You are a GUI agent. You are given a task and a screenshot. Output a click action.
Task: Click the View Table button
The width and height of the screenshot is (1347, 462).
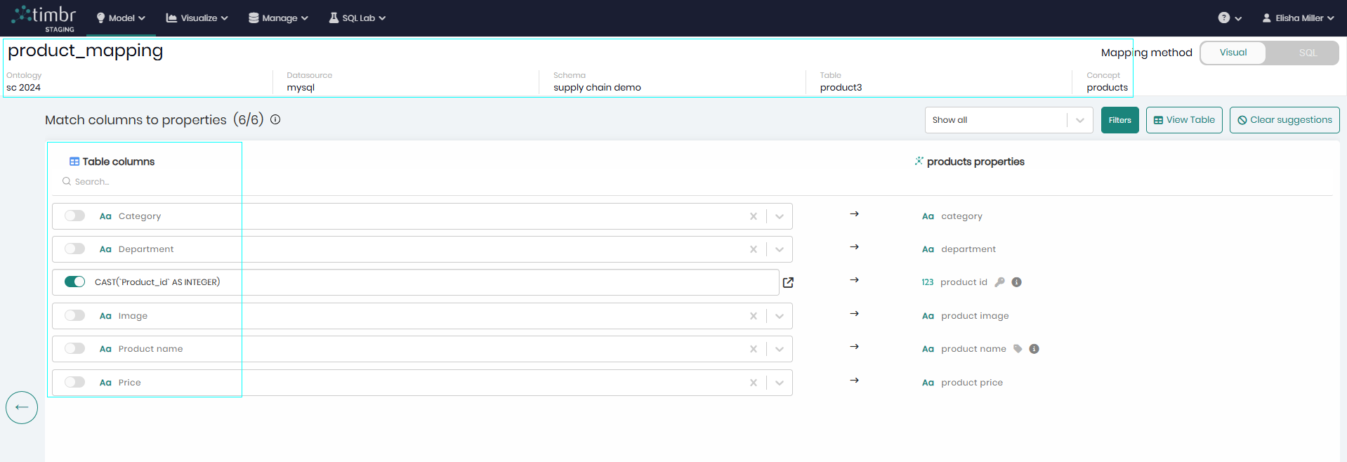[x=1184, y=120]
